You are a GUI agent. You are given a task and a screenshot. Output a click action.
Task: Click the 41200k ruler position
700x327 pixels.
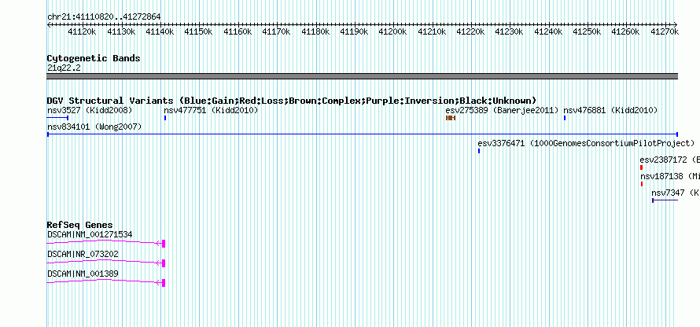coord(392,31)
